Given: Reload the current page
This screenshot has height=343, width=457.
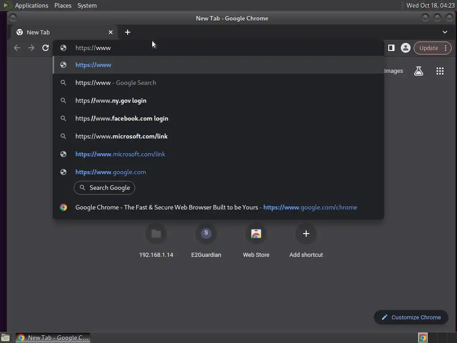Looking at the screenshot, I should coord(46,48).
